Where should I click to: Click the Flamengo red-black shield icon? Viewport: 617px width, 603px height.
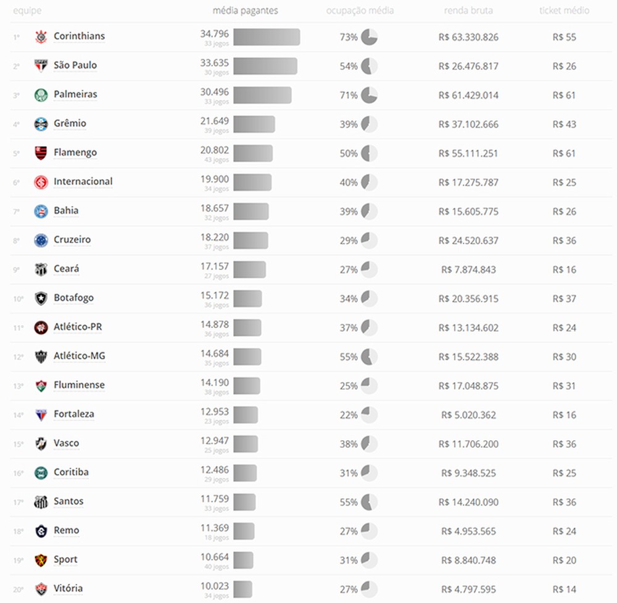coord(41,154)
